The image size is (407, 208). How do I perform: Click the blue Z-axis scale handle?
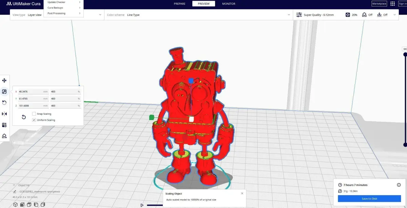tap(191, 81)
